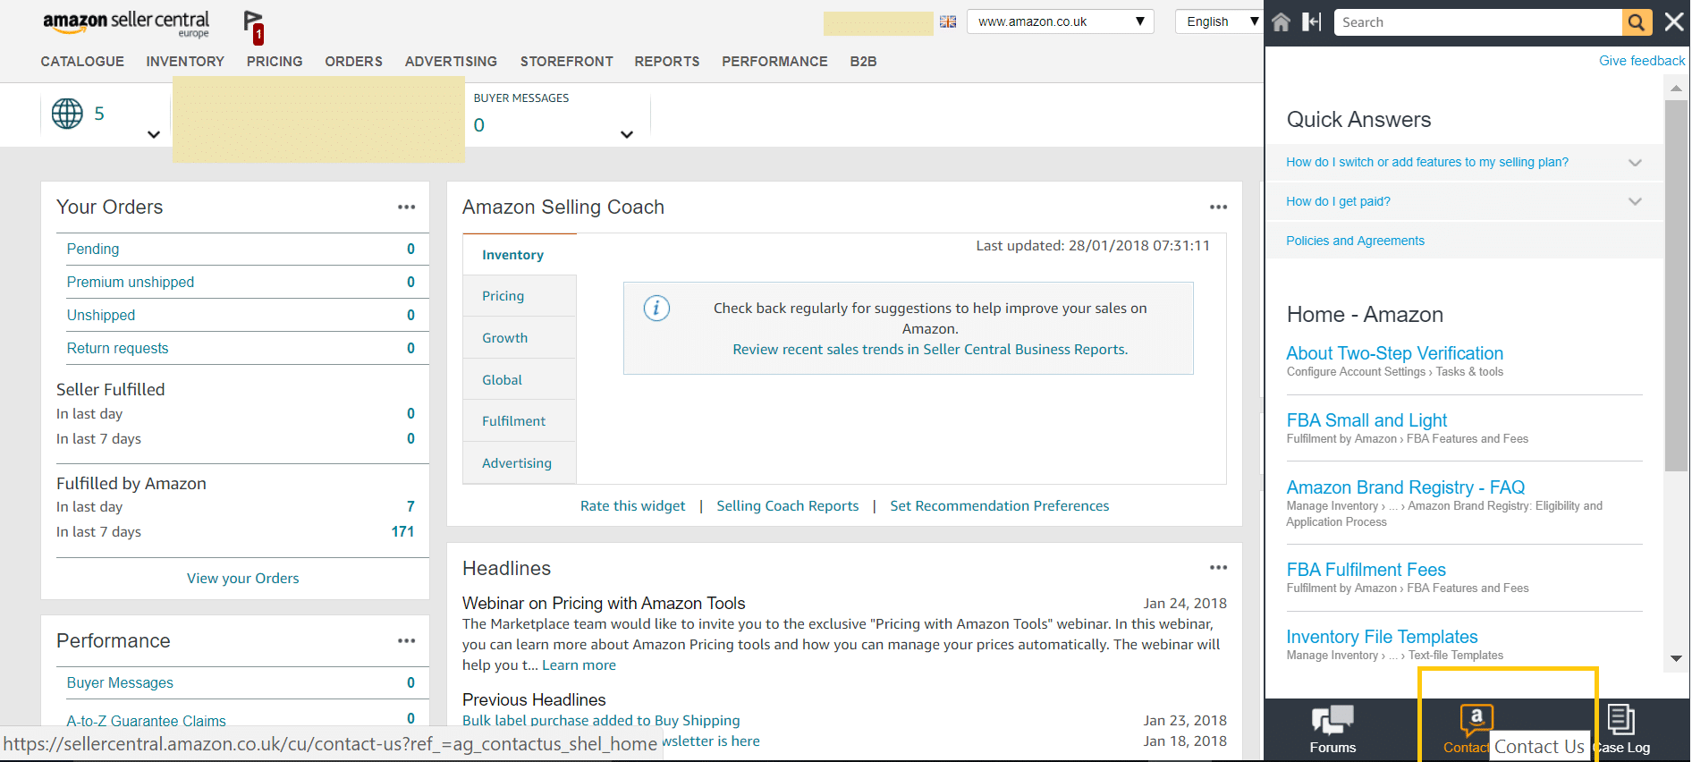
Task: Select the Growth tab in Selling Coach
Action: click(520, 338)
